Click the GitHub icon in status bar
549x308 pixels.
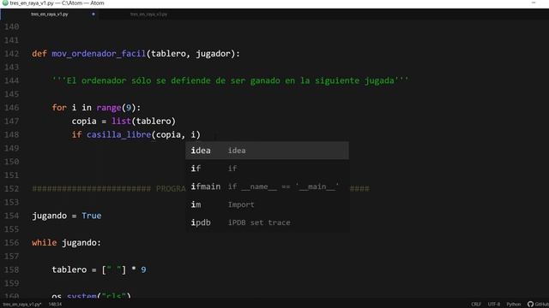coord(530,305)
